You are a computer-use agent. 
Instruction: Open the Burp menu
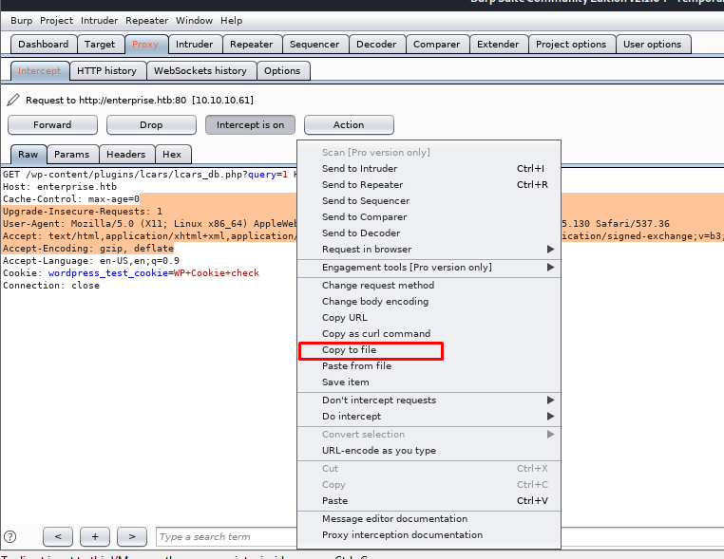21,21
